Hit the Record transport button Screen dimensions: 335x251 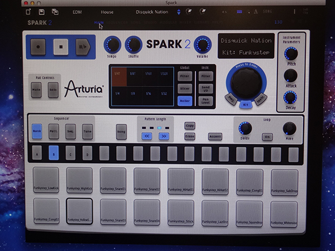pyautogui.click(x=38, y=47)
